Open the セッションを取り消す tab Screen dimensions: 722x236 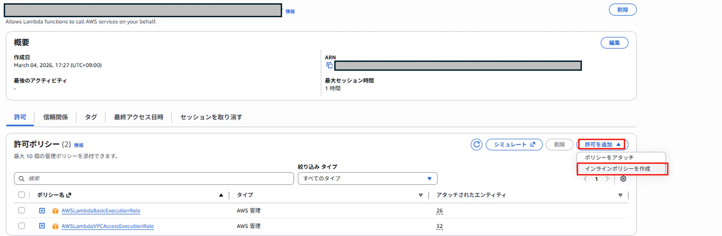(211, 117)
